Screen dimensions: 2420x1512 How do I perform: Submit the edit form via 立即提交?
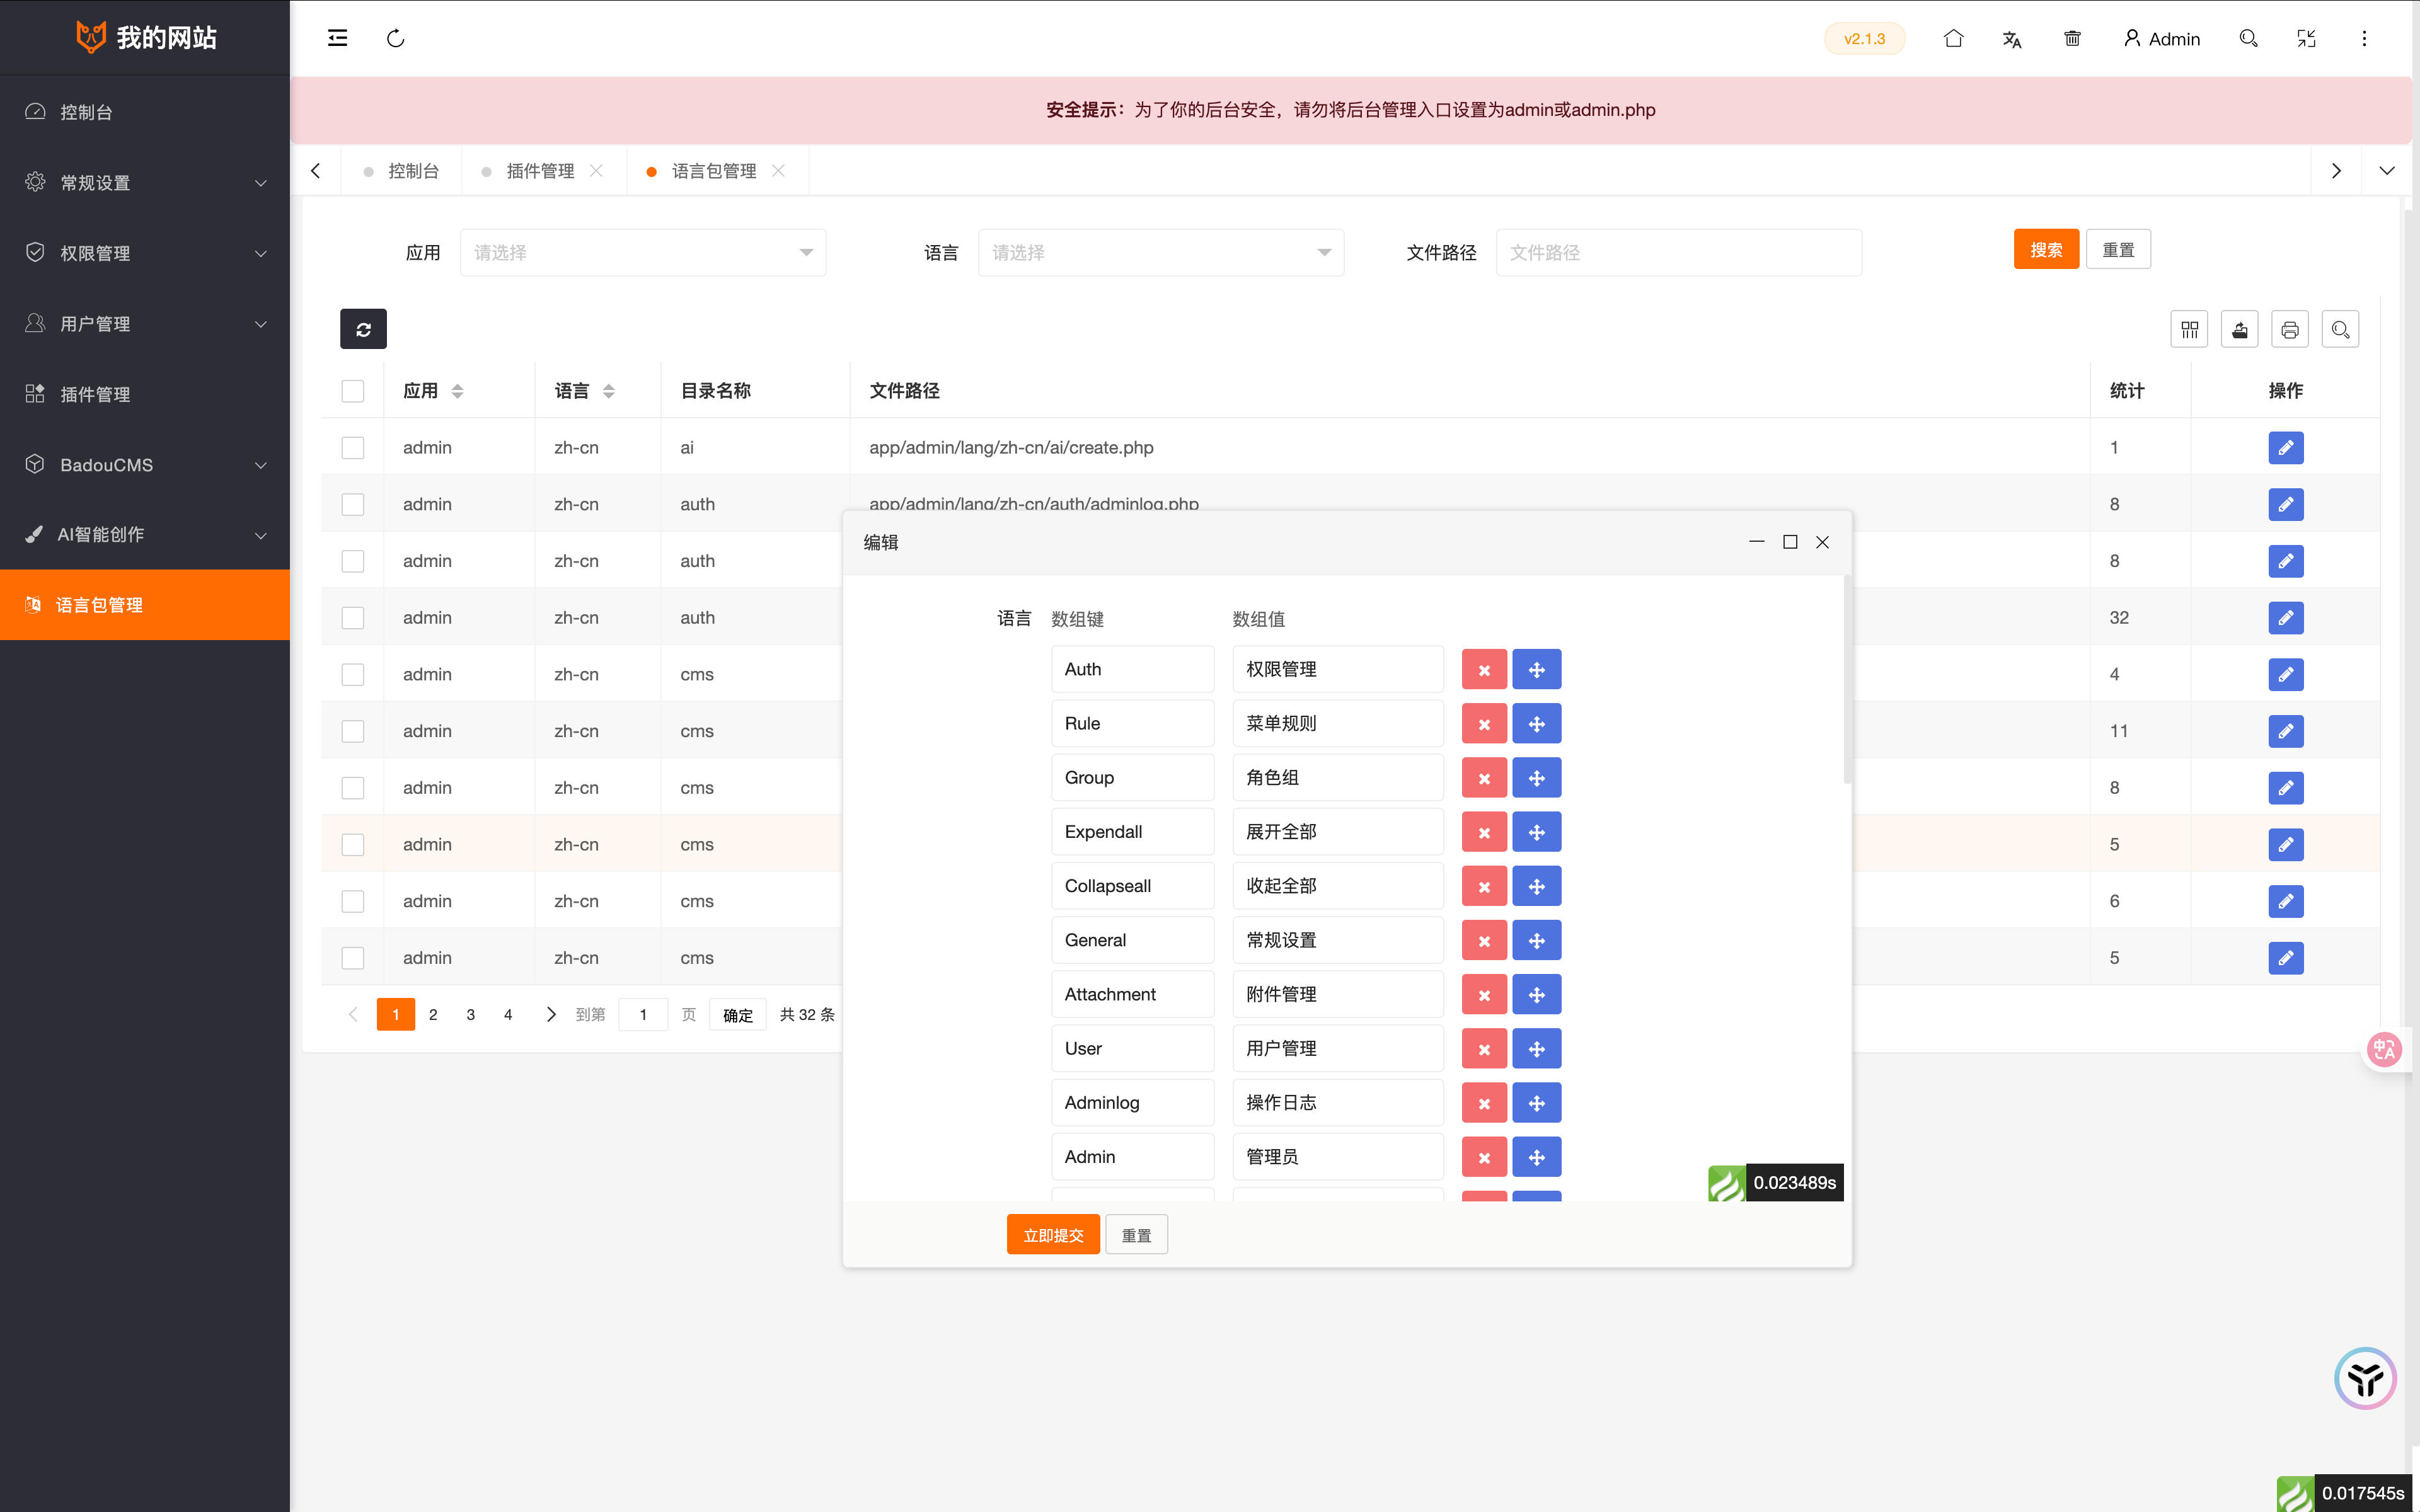[x=1053, y=1234]
